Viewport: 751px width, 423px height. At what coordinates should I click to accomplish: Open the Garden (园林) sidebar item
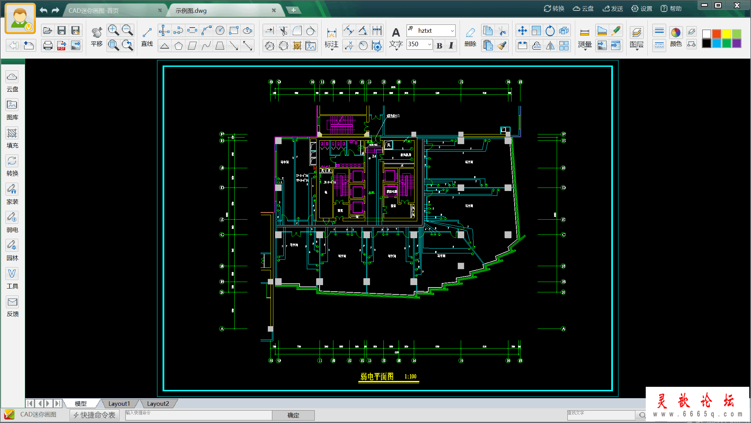click(x=12, y=251)
